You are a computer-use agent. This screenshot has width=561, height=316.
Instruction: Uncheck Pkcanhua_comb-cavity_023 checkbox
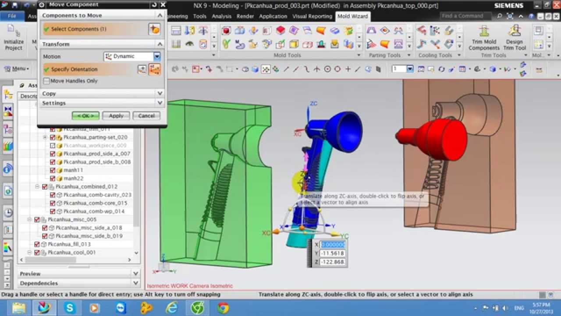pyautogui.click(x=53, y=195)
